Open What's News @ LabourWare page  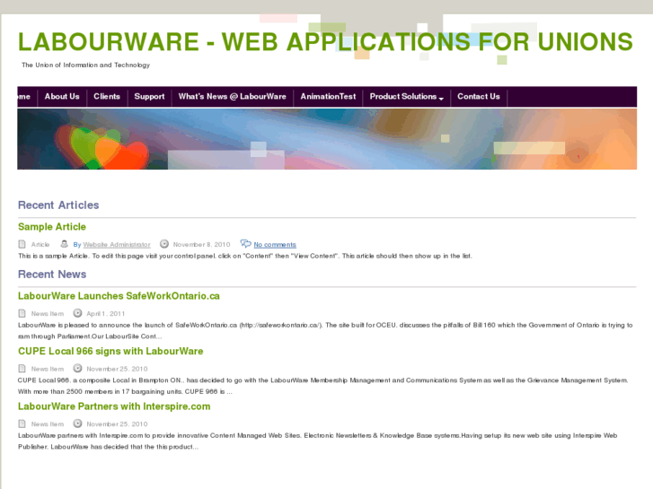pos(233,97)
